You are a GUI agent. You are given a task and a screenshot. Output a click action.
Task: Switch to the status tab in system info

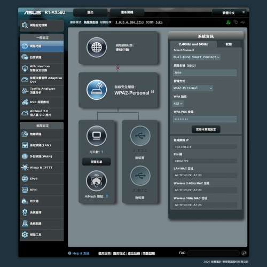(229, 44)
